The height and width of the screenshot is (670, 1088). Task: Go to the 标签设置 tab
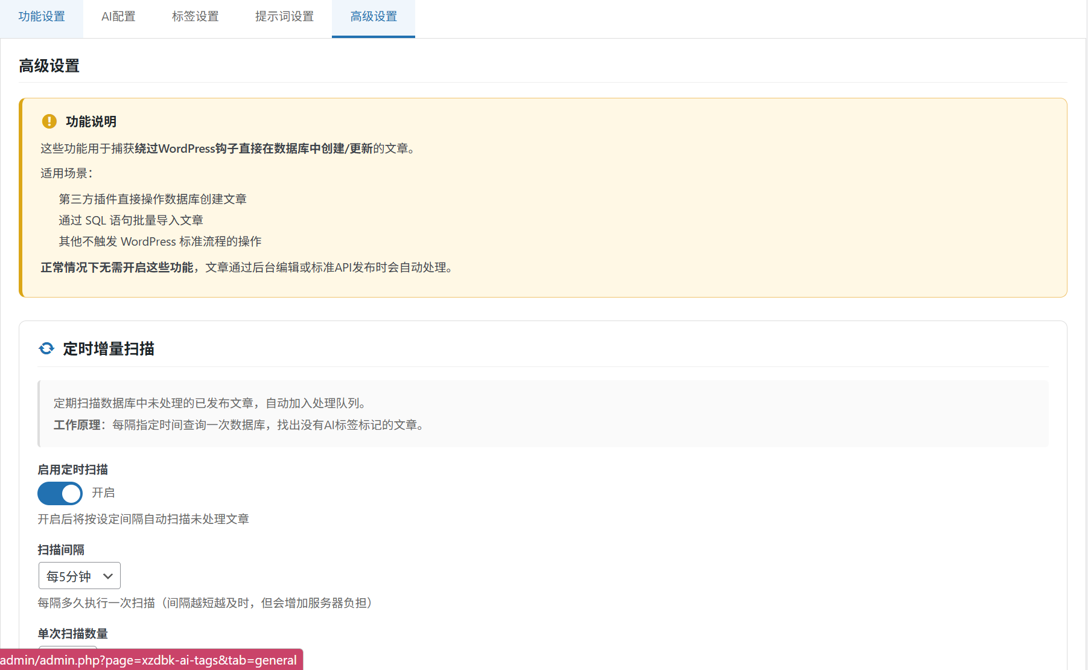coord(196,18)
